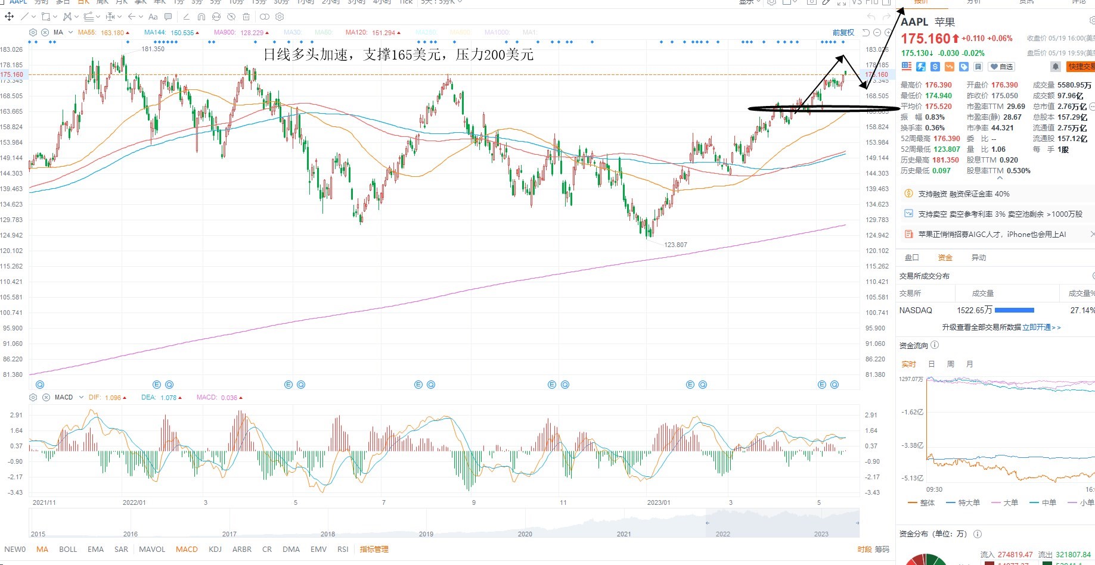Expand the Fibonacci tool options
The image size is (1095, 565).
(x=98, y=17)
